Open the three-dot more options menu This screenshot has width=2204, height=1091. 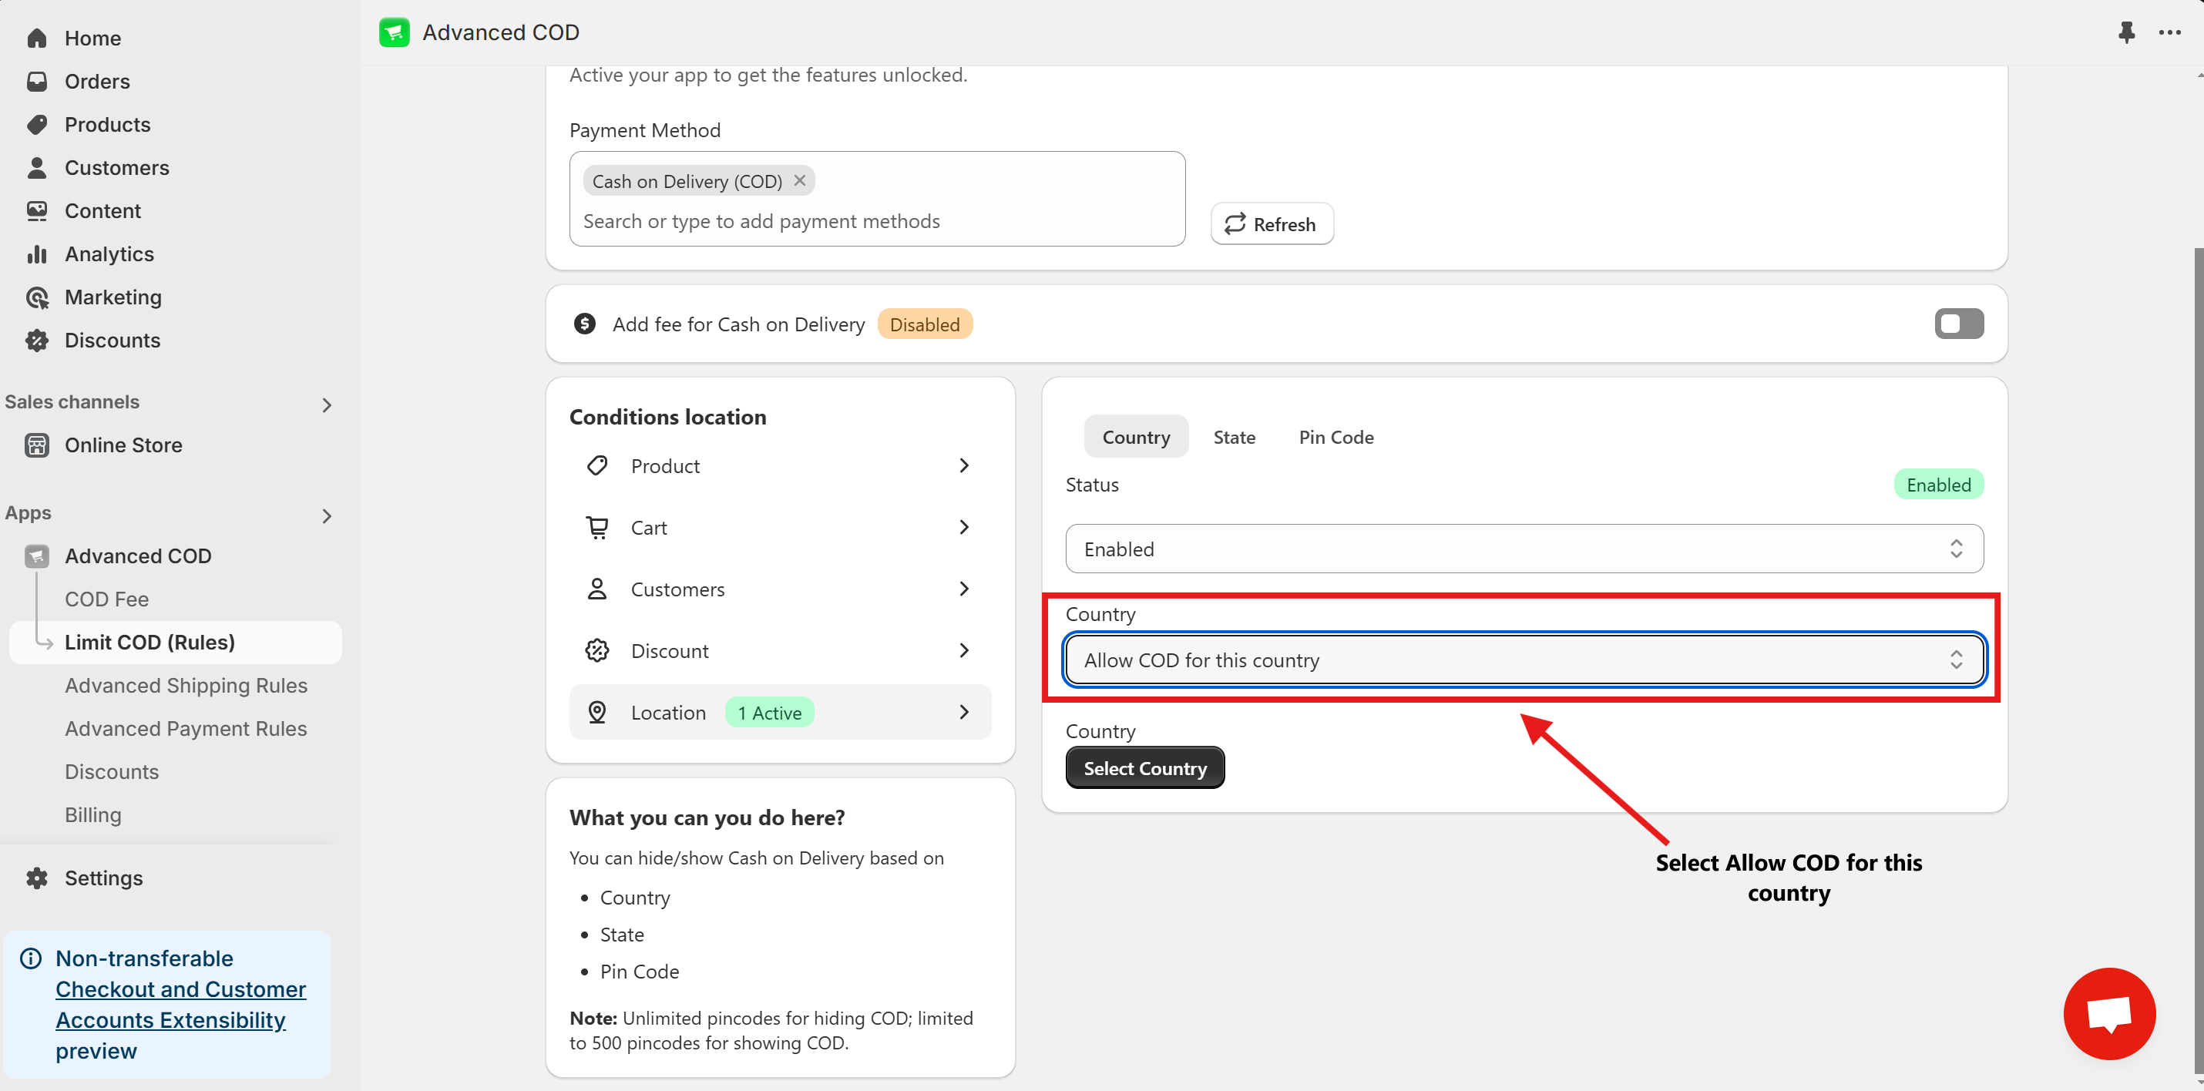[2170, 32]
